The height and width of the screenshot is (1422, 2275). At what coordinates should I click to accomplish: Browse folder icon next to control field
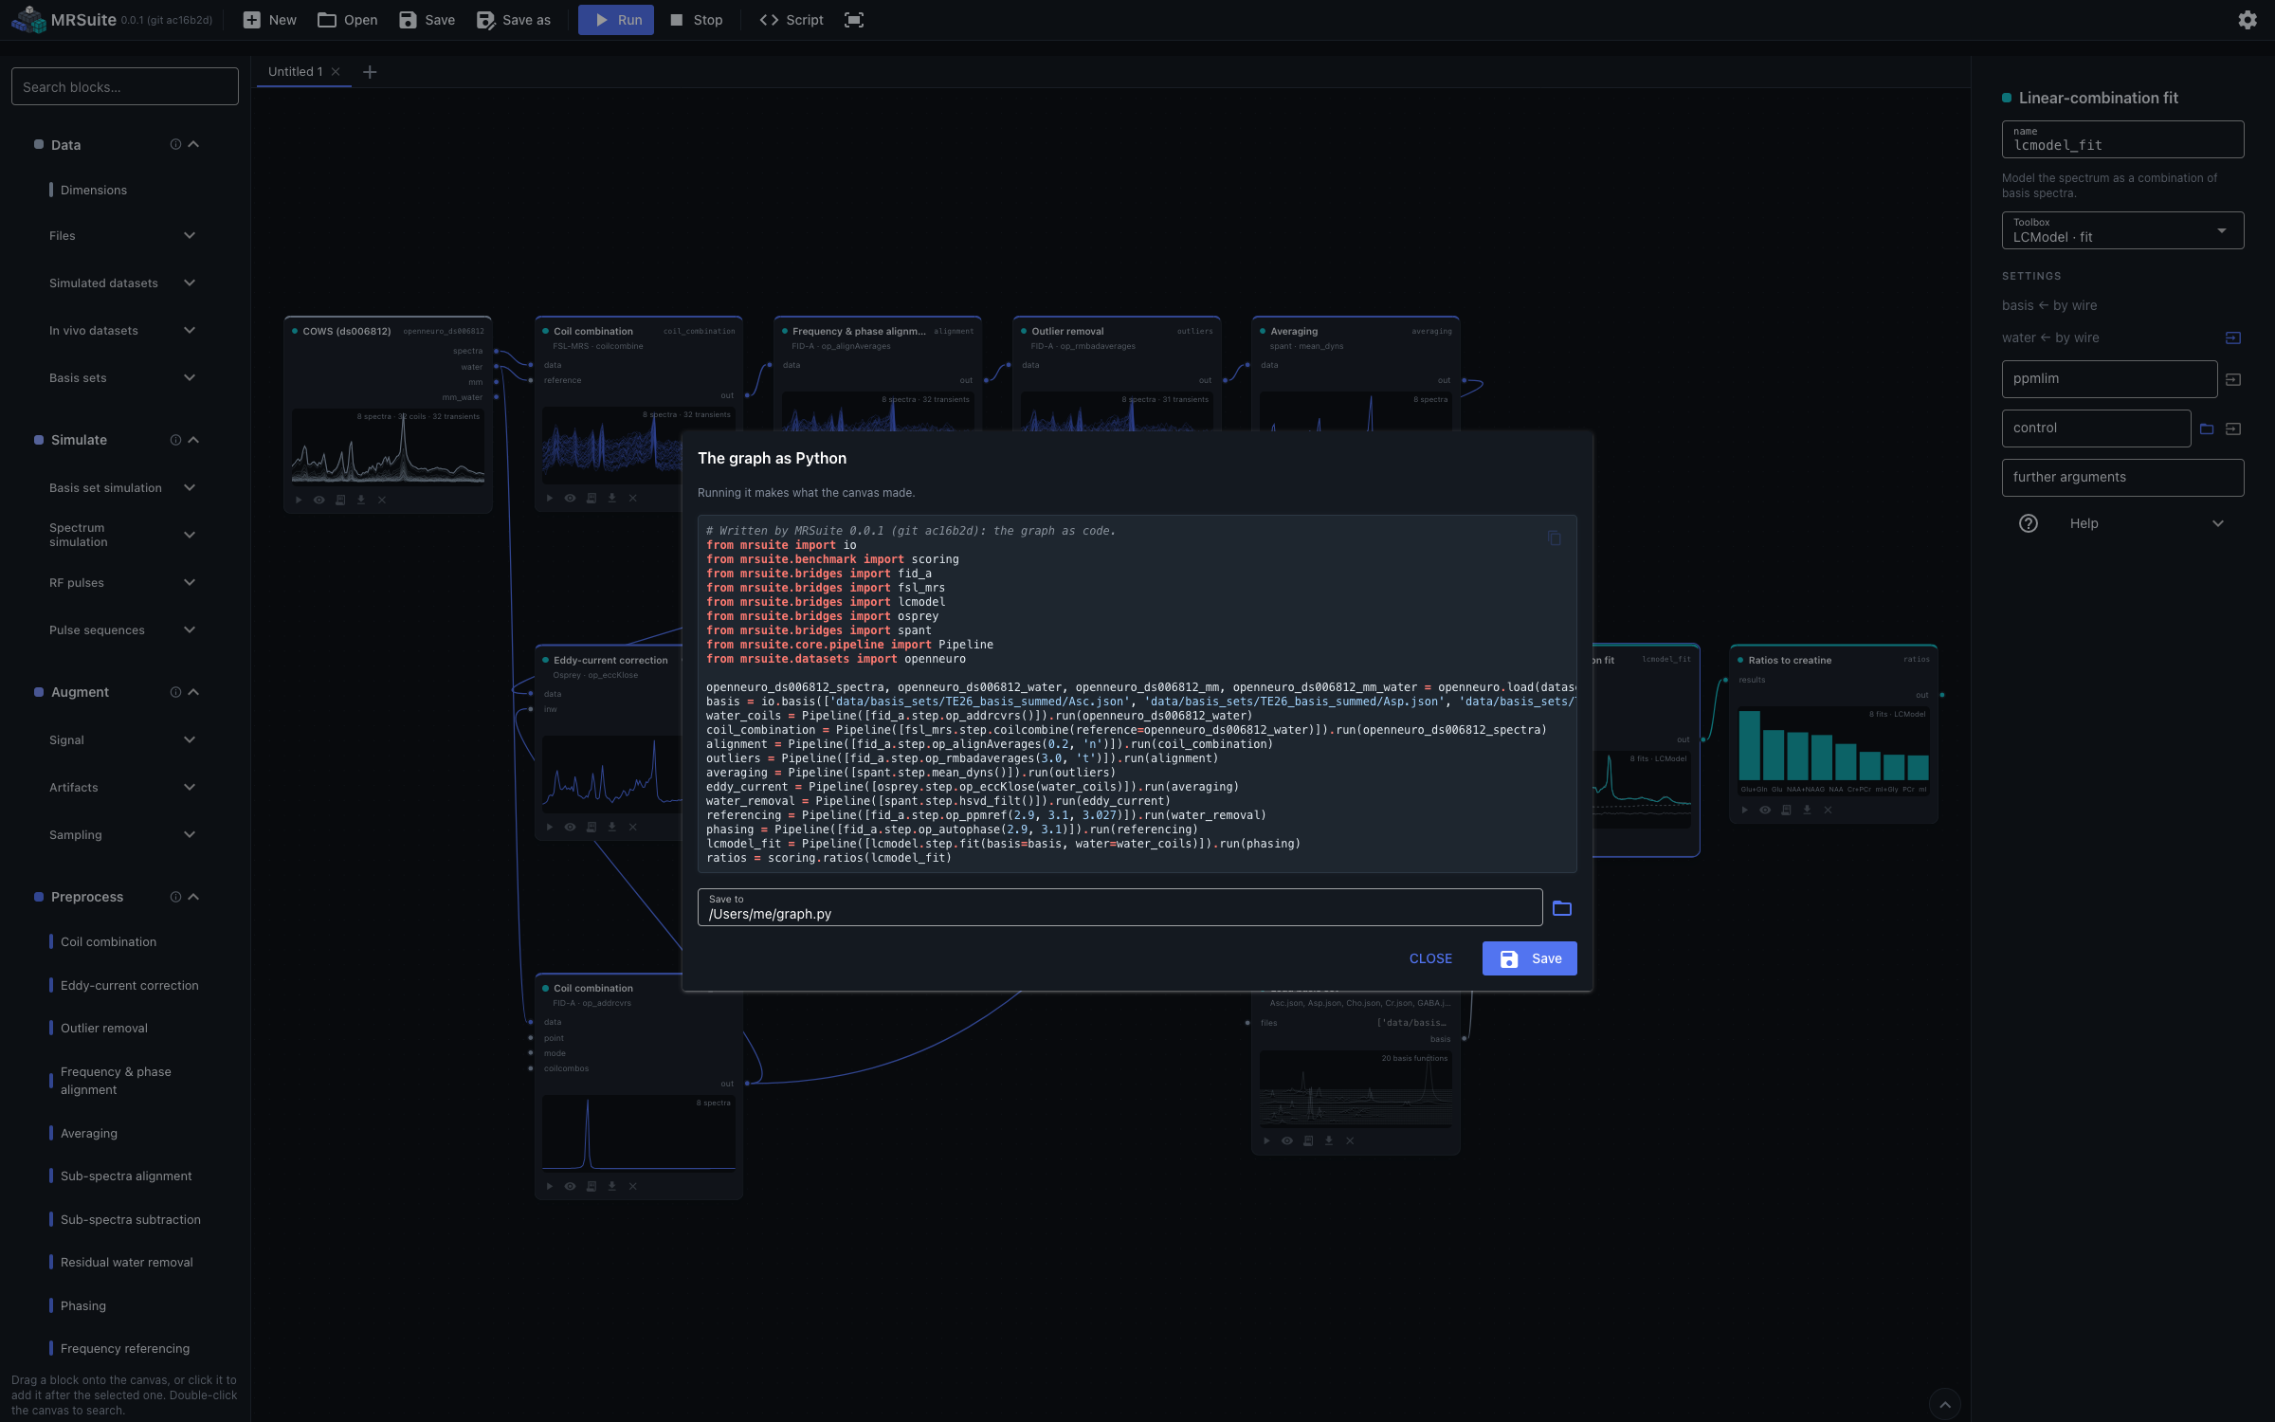click(x=2207, y=428)
